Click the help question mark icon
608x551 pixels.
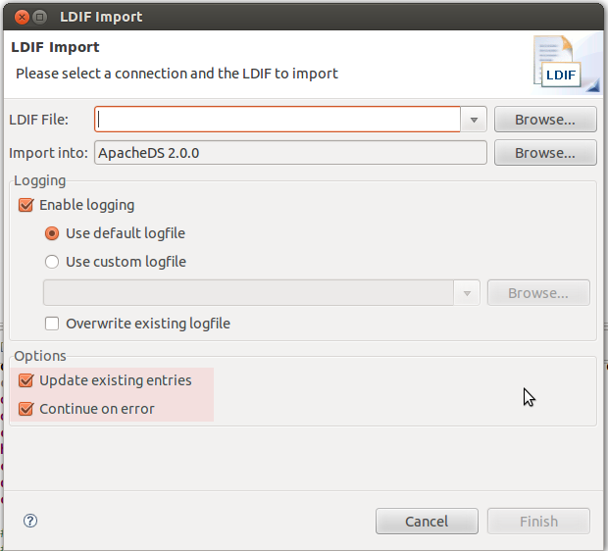coord(30,521)
